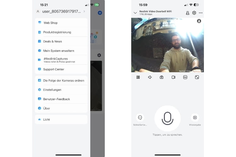Image resolution: width=236 pixels, height=157 pixels.
Task: Click the Benutzer-Feedback icon
Action: pos(39,99)
